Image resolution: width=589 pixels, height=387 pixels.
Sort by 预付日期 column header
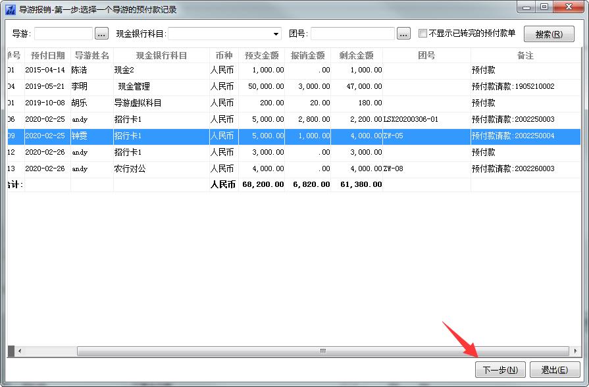(47, 56)
